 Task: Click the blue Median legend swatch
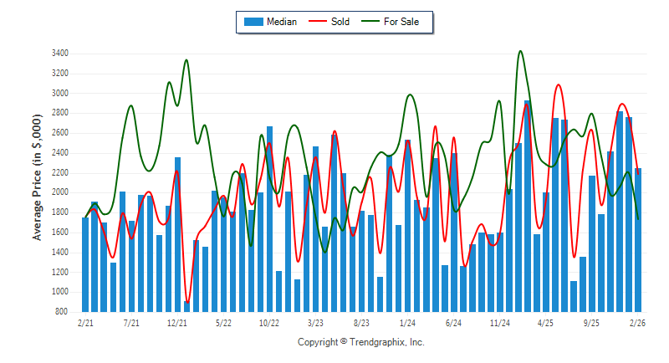click(252, 22)
